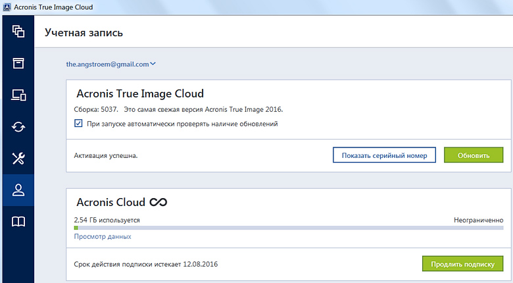Open the Backup section in sidebar
Screen dimensions: 513x283
tap(18, 32)
